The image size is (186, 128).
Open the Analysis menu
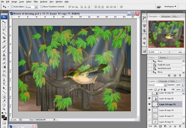(x=44, y=2)
